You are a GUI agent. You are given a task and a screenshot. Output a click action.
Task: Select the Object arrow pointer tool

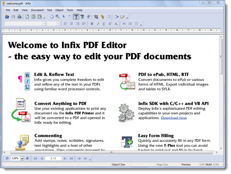pos(64,17)
